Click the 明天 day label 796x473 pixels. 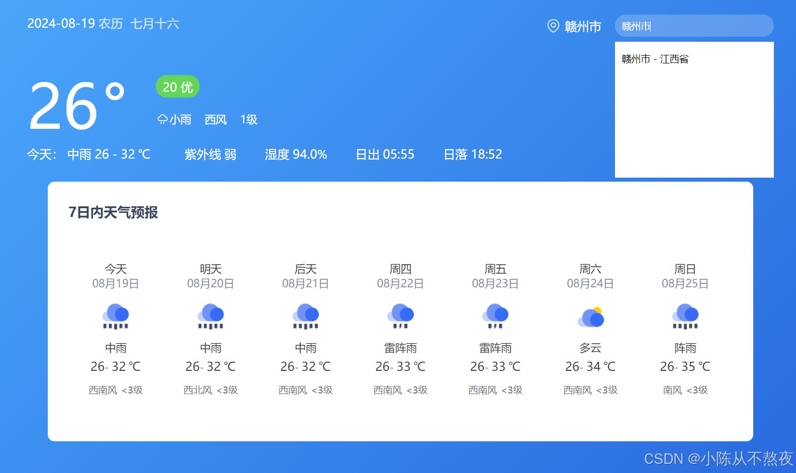[x=211, y=269]
